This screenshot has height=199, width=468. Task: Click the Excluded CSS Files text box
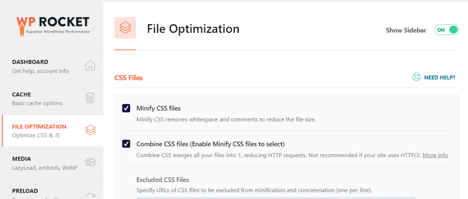click(276, 198)
